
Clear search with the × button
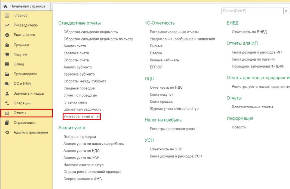(286, 11)
